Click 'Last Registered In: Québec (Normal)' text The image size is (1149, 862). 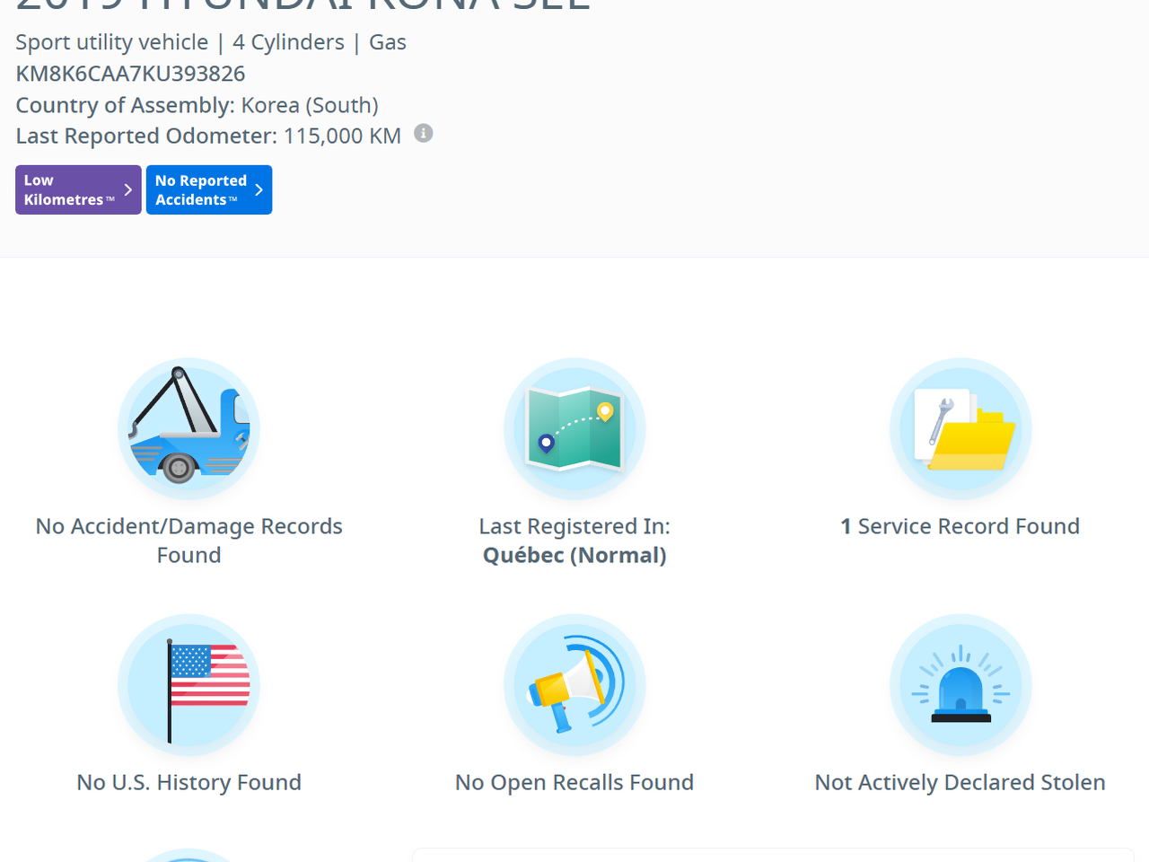(574, 541)
